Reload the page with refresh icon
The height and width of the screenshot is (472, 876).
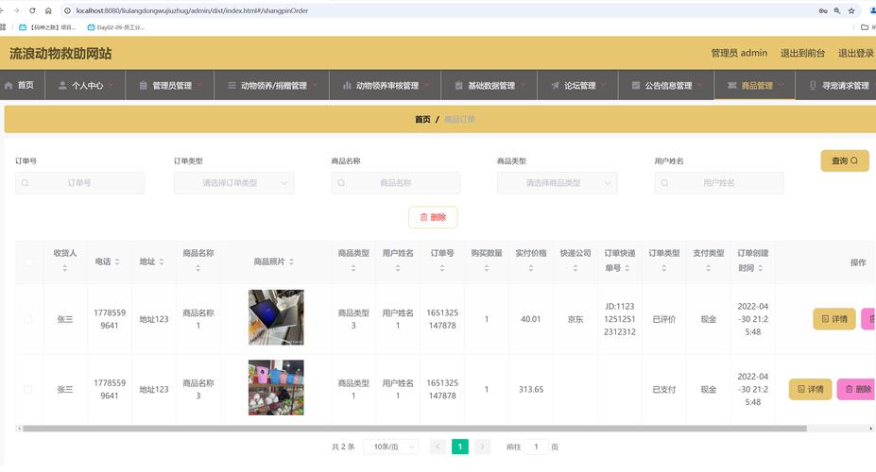tap(32, 10)
